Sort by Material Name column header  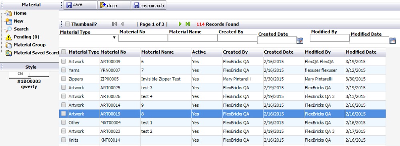pos(157,52)
